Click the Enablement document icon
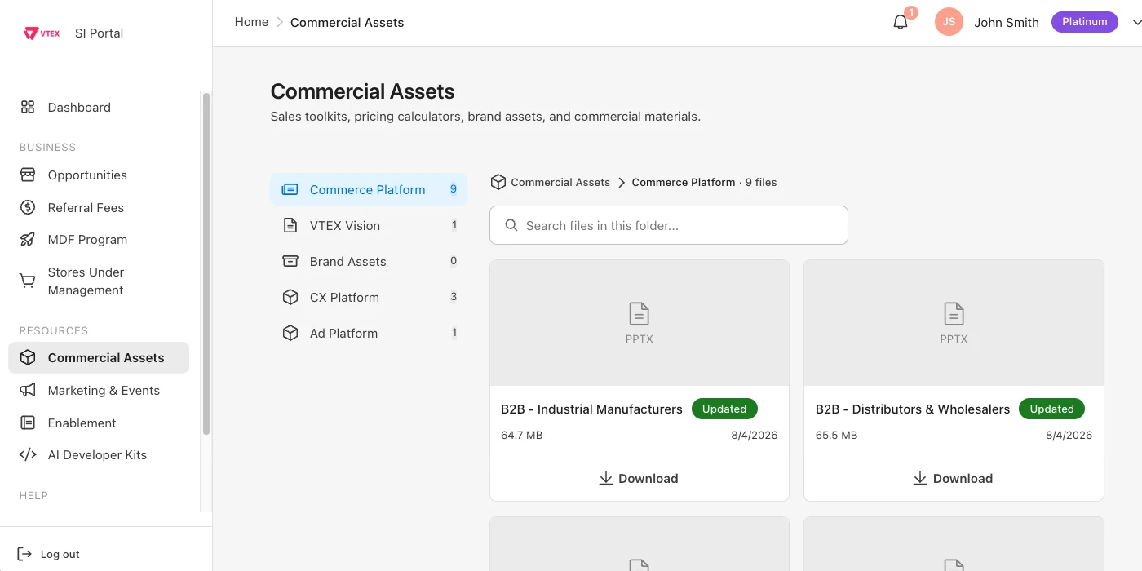Image resolution: width=1142 pixels, height=571 pixels. pyautogui.click(x=28, y=423)
